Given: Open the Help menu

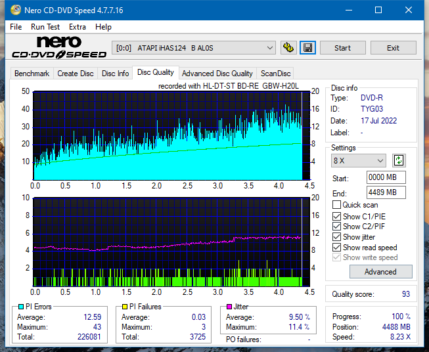Looking at the screenshot, I should tap(103, 27).
